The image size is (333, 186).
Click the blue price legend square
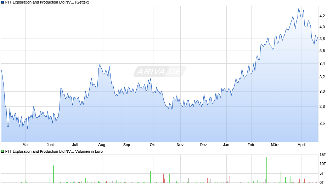2,2
